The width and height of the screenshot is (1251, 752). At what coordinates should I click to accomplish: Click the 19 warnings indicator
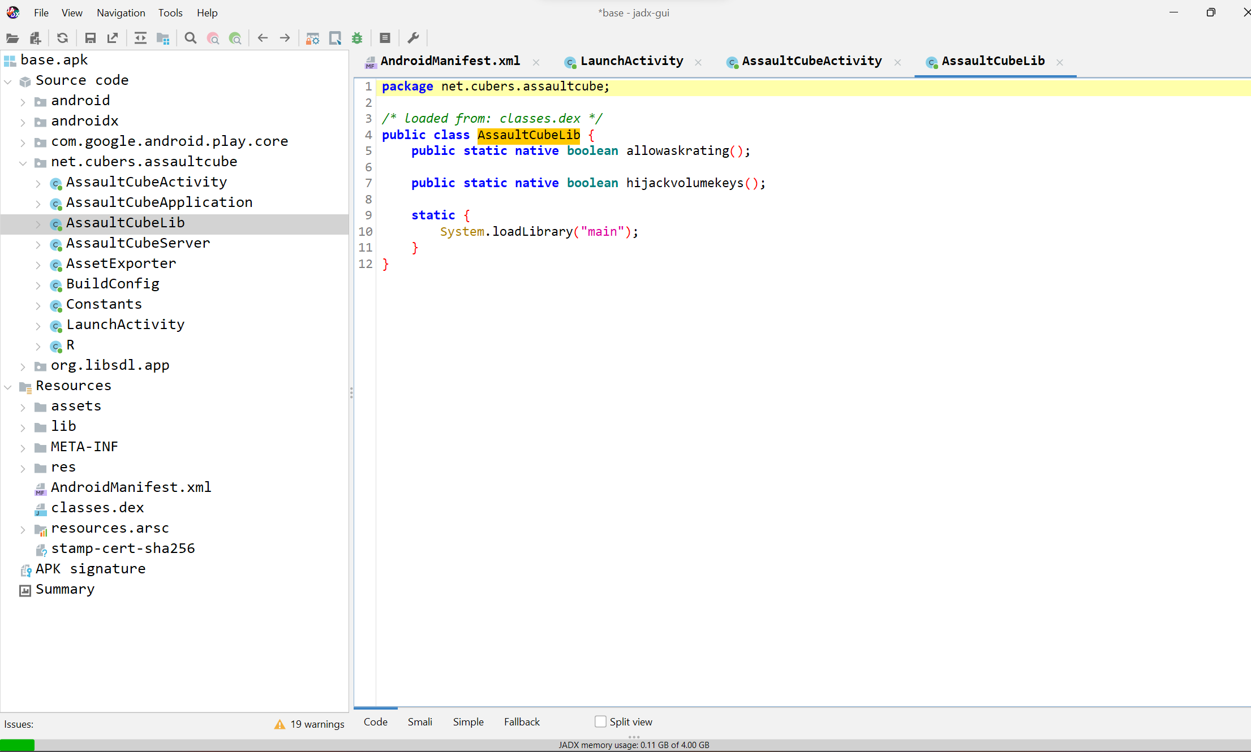click(309, 724)
